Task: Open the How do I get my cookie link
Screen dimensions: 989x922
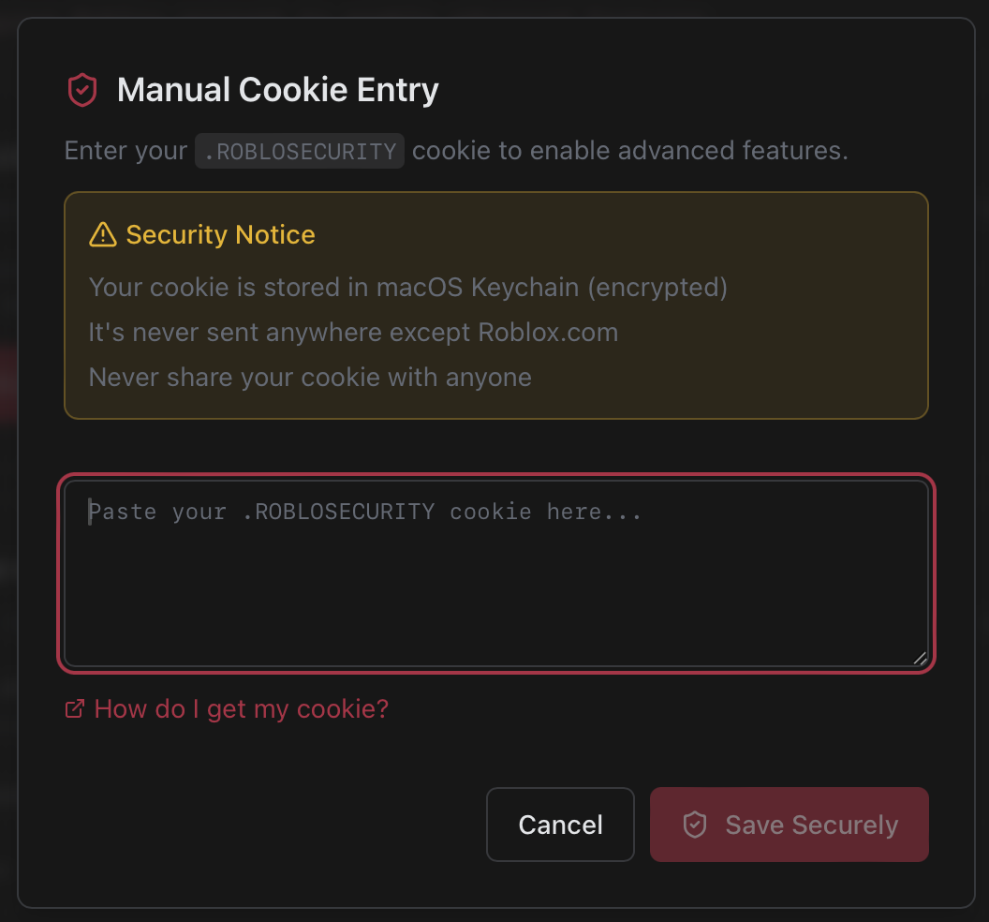Action: (x=240, y=709)
